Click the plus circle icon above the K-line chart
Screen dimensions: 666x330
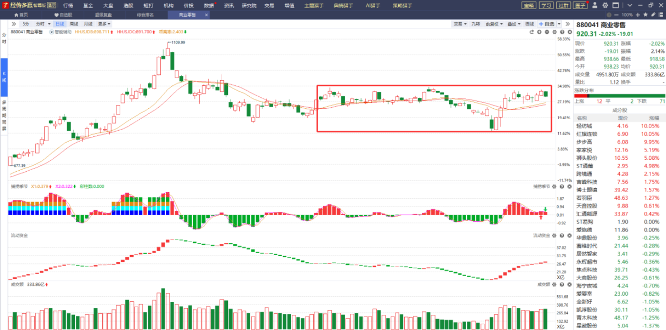(539, 32)
